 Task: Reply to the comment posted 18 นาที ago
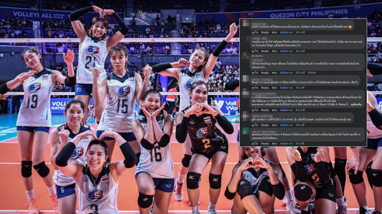[x=265, y=88]
